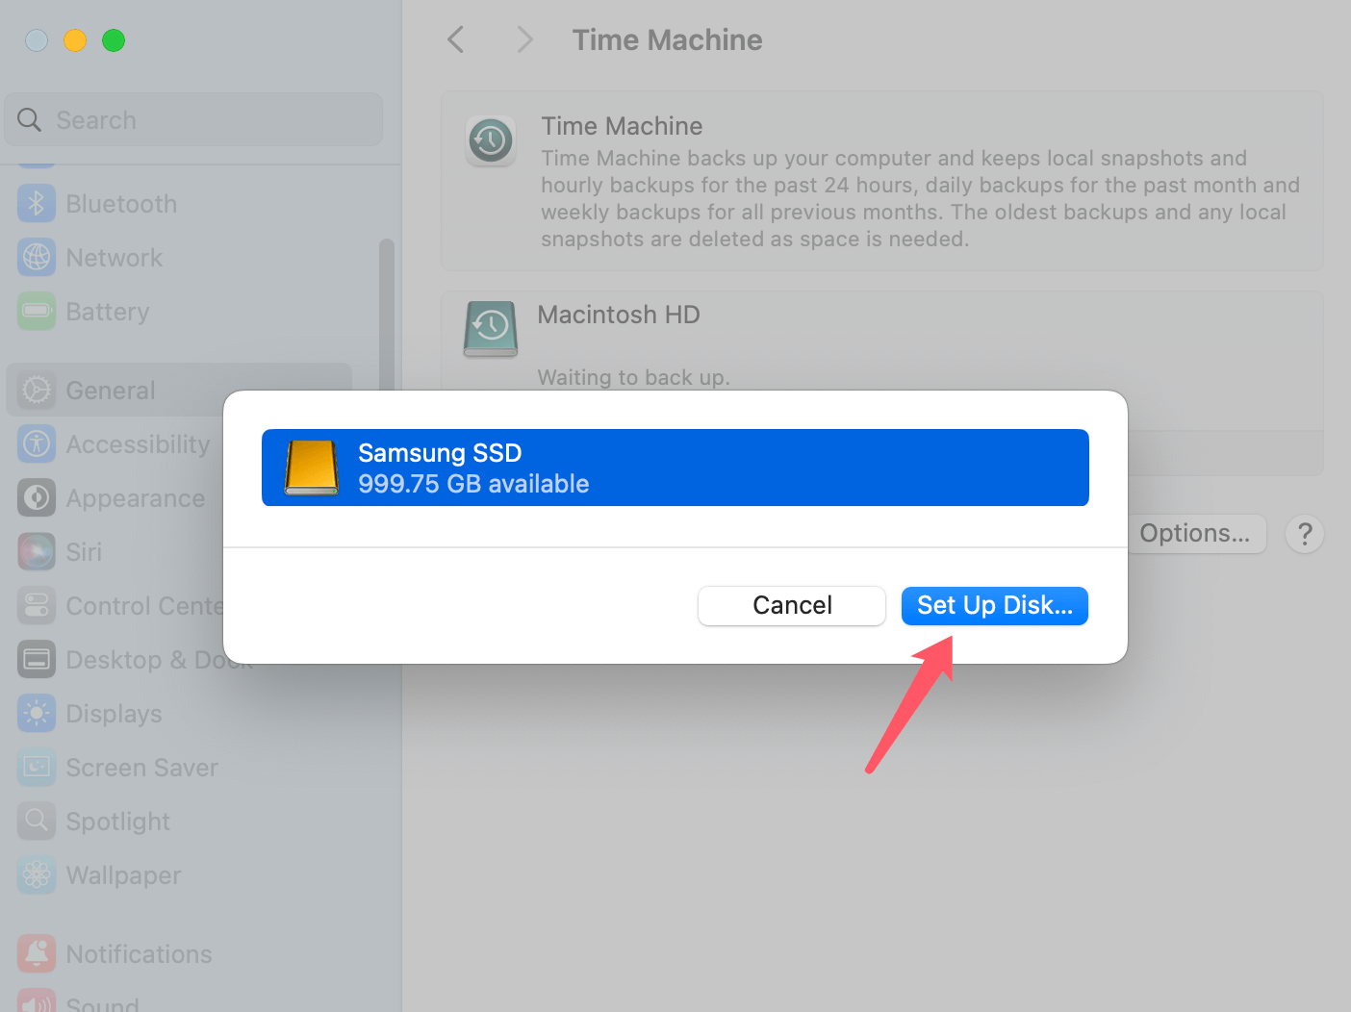Select Wallpaper in the sidebar
The image size is (1351, 1012).
(x=123, y=875)
